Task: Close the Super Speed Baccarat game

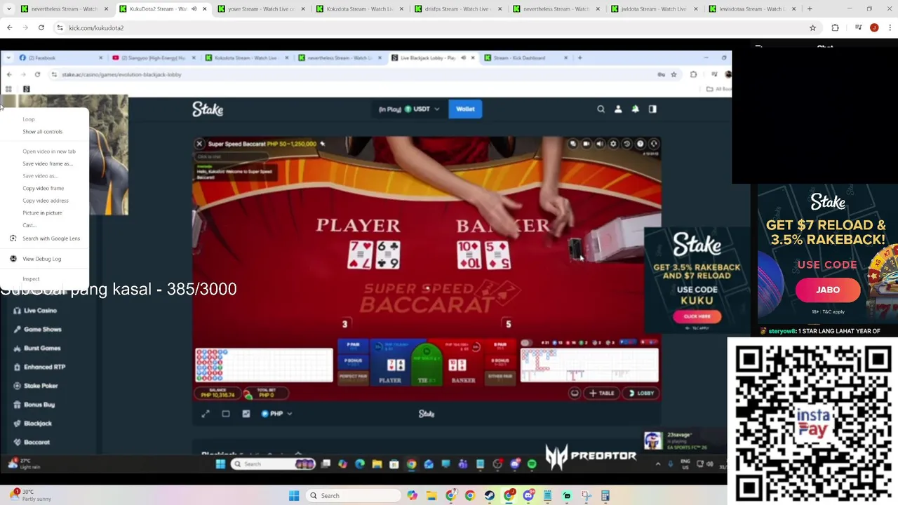Action: (x=199, y=144)
